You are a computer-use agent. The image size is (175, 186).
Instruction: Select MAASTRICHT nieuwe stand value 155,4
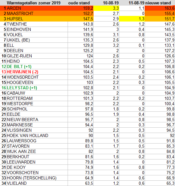point(160,13)
